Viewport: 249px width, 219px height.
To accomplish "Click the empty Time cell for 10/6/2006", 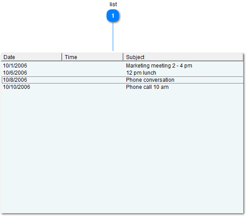I will click(x=93, y=73).
